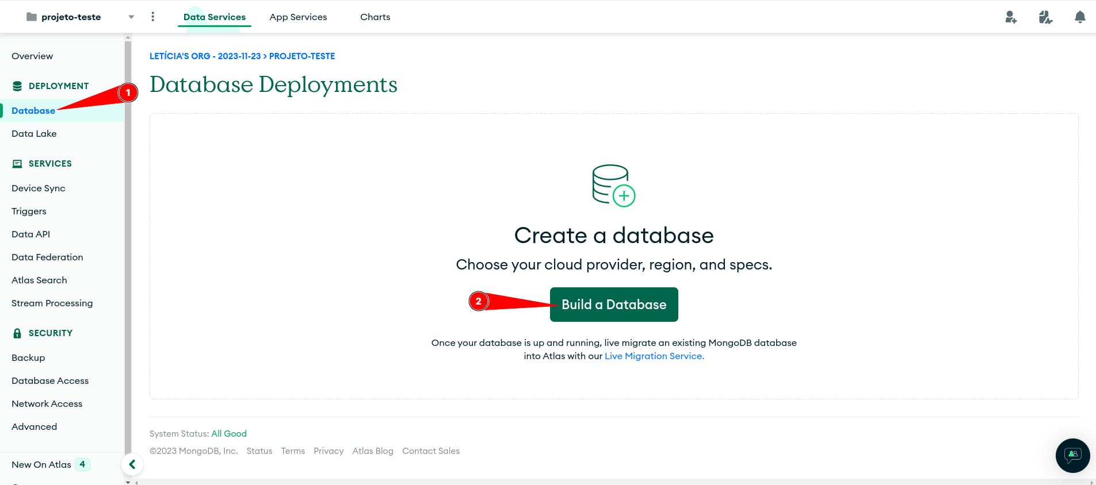This screenshot has height=485, width=1096.
Task: Open the Privacy footer link
Action: pos(329,451)
